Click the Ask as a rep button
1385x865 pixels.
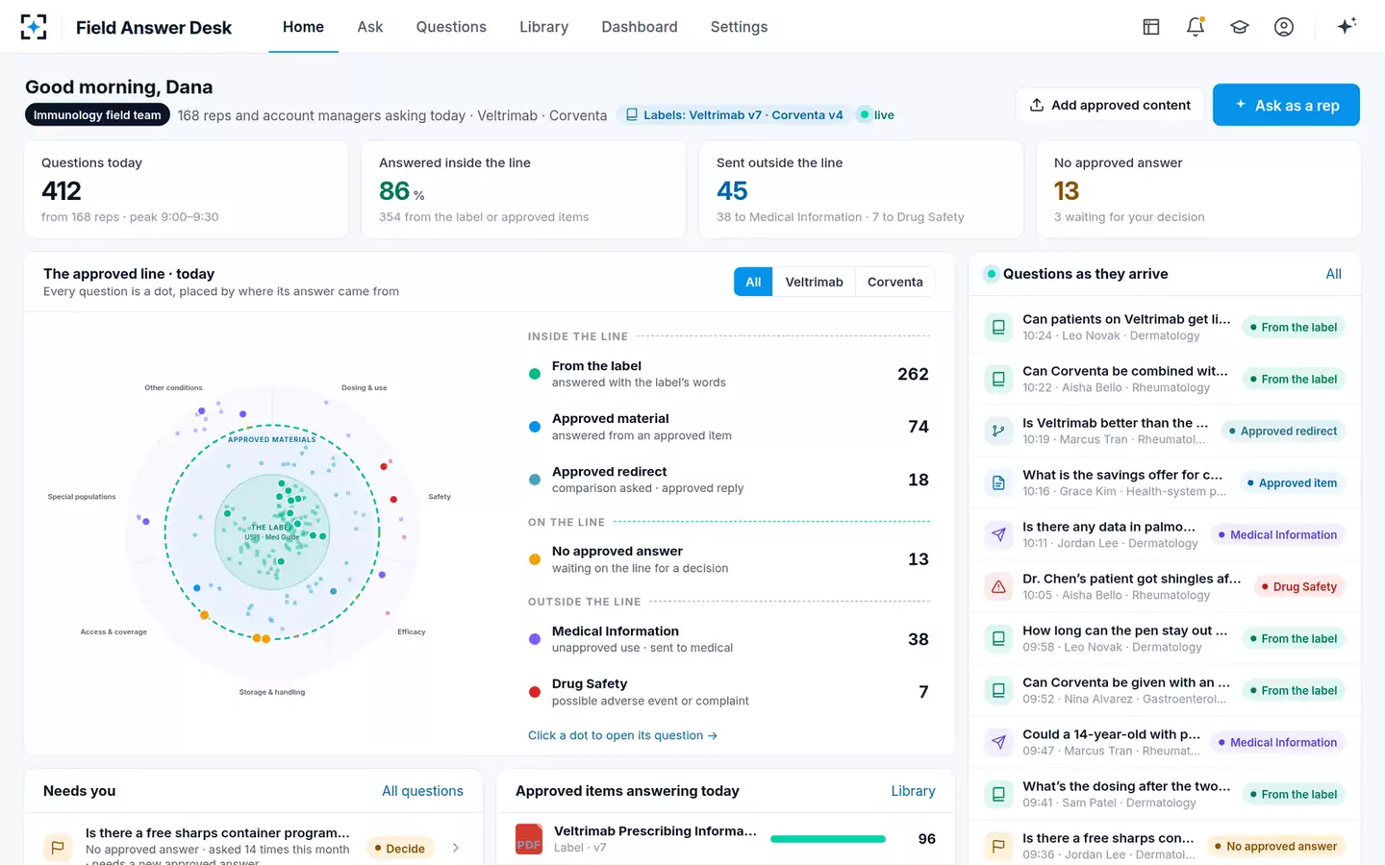[x=1286, y=105]
